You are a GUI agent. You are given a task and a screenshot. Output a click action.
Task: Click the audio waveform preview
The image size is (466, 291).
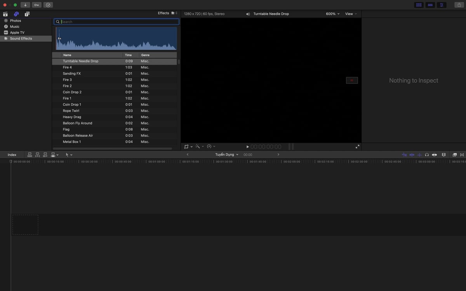(x=116, y=38)
